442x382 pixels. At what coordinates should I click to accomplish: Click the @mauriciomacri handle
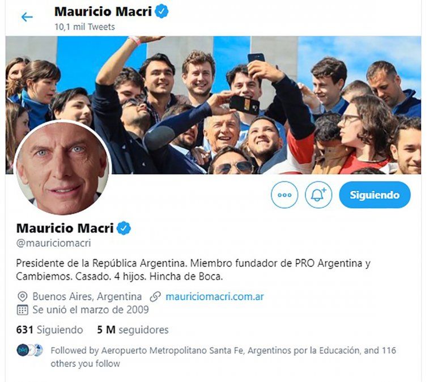[54, 243]
